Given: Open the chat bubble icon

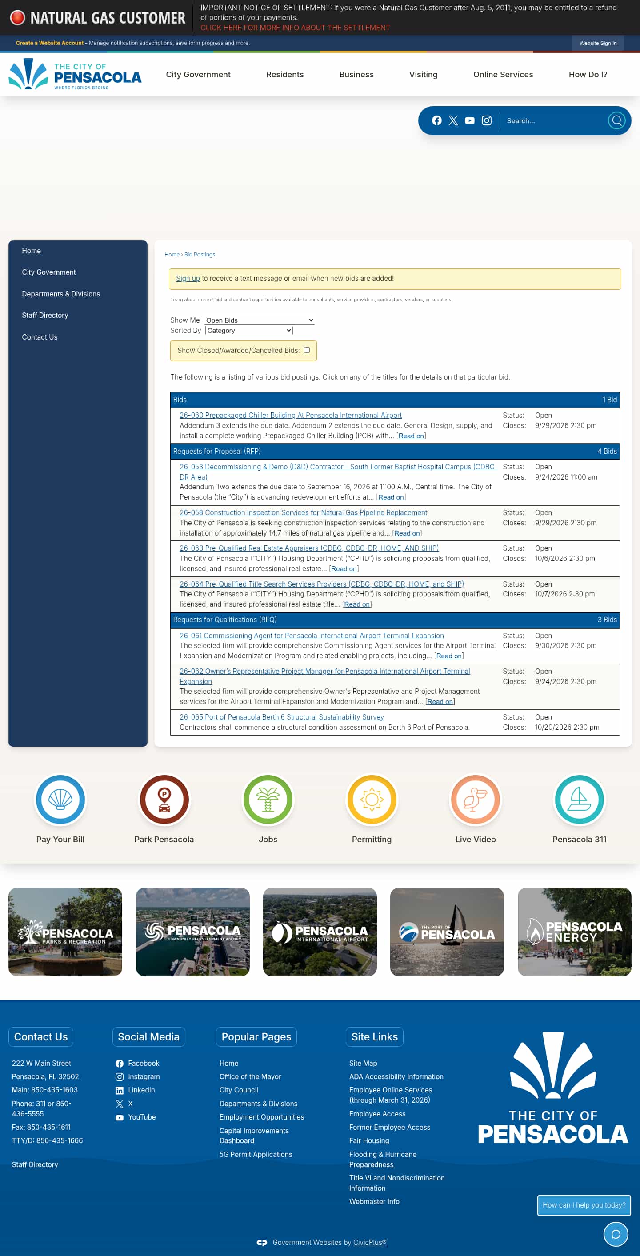Looking at the screenshot, I should pyautogui.click(x=616, y=1234).
